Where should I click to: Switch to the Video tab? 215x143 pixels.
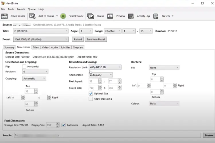click(x=45, y=47)
